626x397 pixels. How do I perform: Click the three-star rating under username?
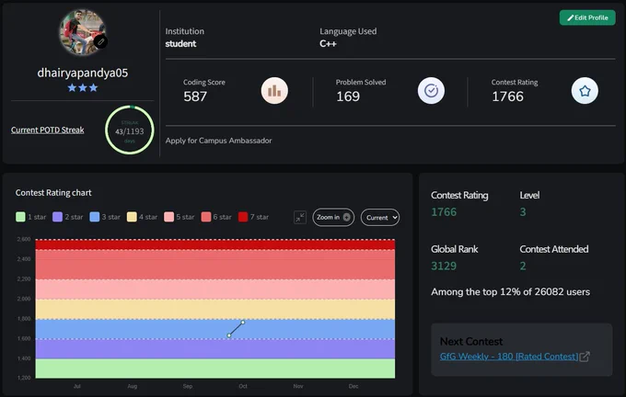tap(83, 87)
